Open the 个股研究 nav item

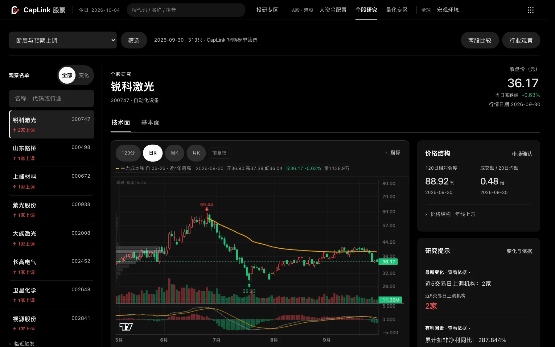tap(366, 10)
